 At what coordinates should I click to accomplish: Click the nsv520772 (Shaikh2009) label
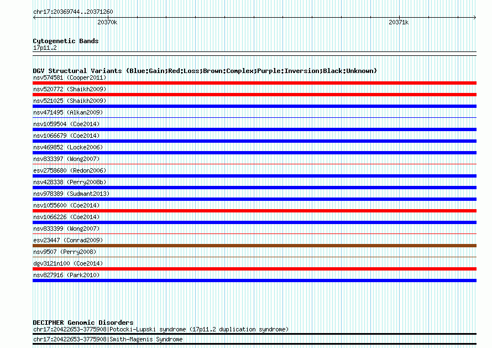click(70, 89)
